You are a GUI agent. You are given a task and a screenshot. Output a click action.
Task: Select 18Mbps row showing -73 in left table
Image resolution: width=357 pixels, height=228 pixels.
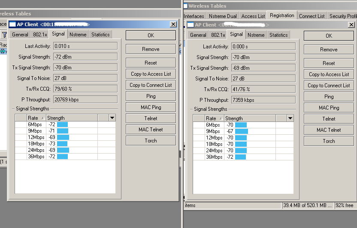point(65,144)
